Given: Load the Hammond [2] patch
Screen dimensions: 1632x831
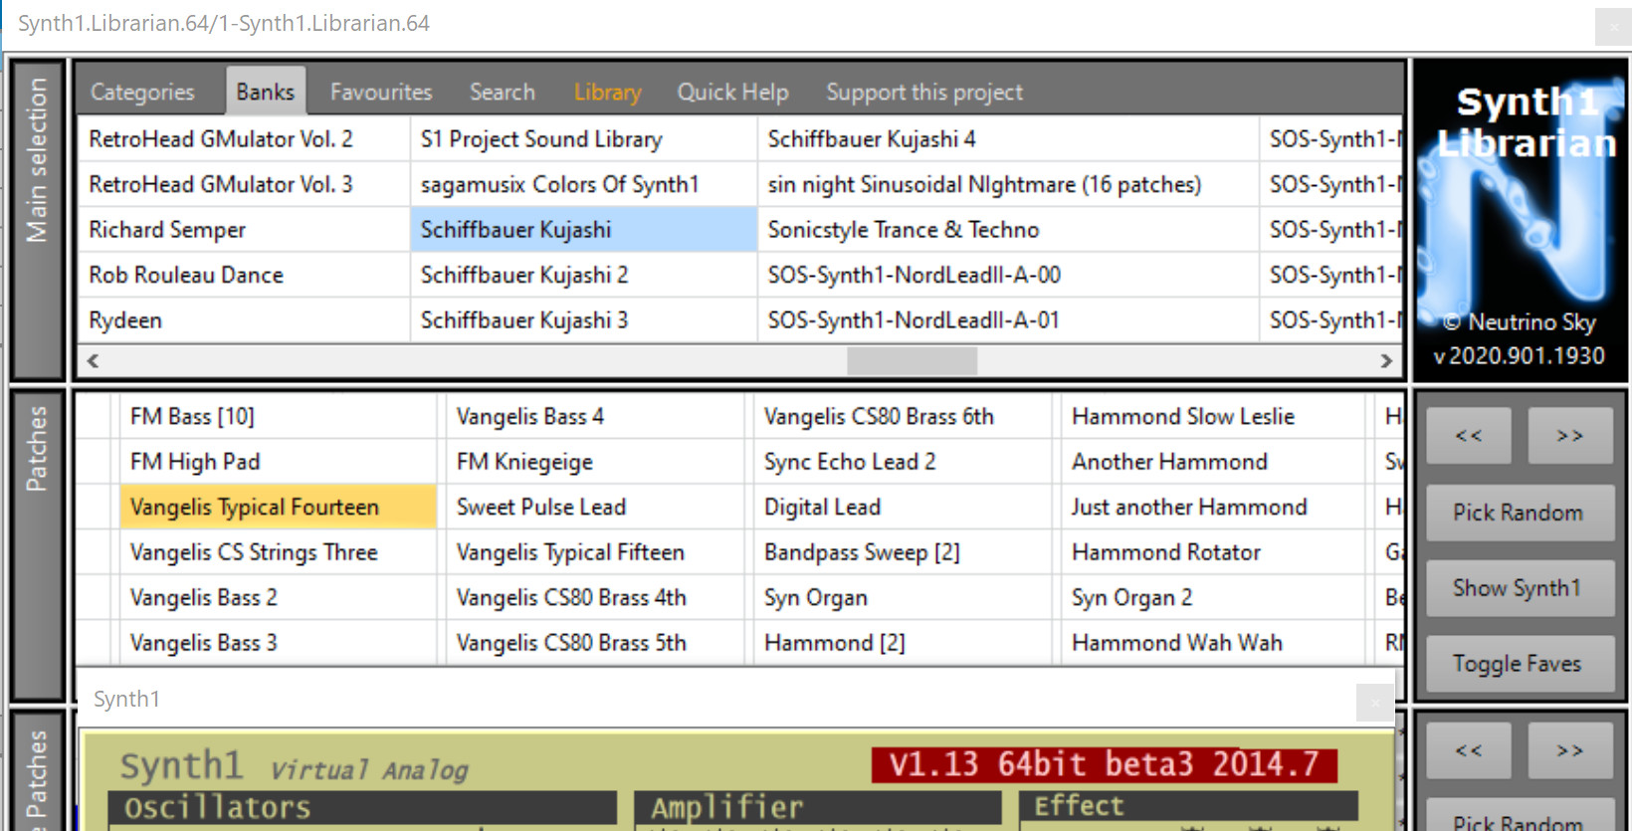Looking at the screenshot, I should pos(903,644).
